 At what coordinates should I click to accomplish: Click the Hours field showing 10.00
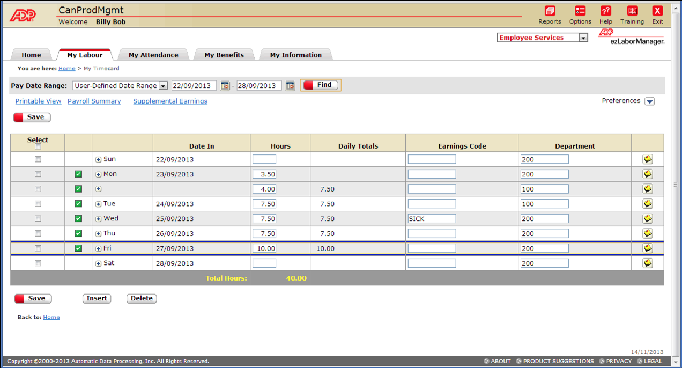pos(264,248)
